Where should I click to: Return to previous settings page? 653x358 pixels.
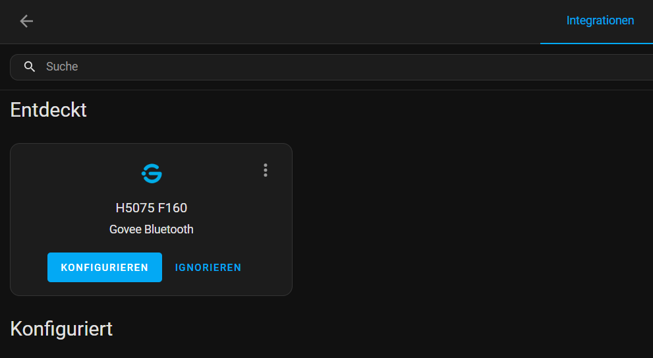[x=26, y=21]
